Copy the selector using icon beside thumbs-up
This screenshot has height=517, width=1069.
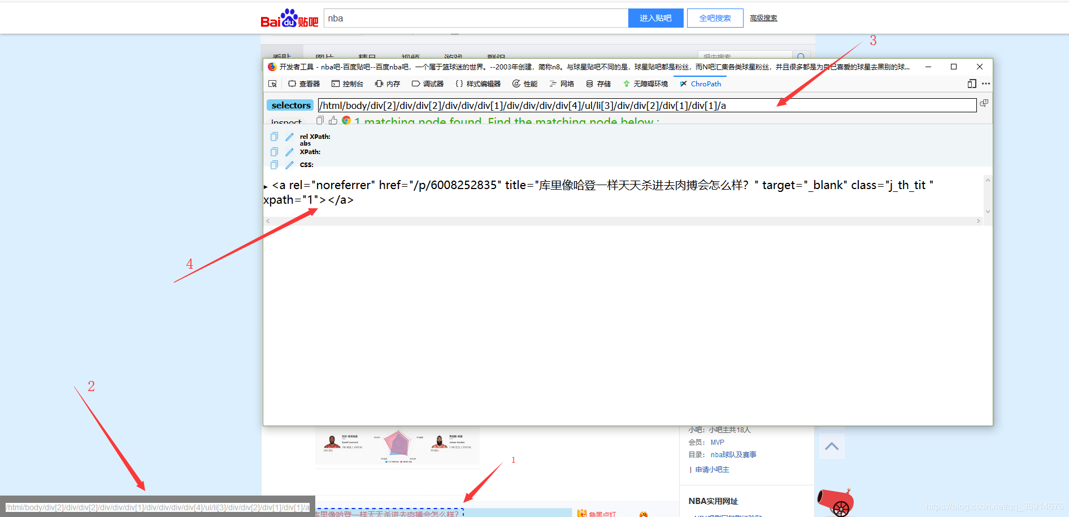[320, 120]
